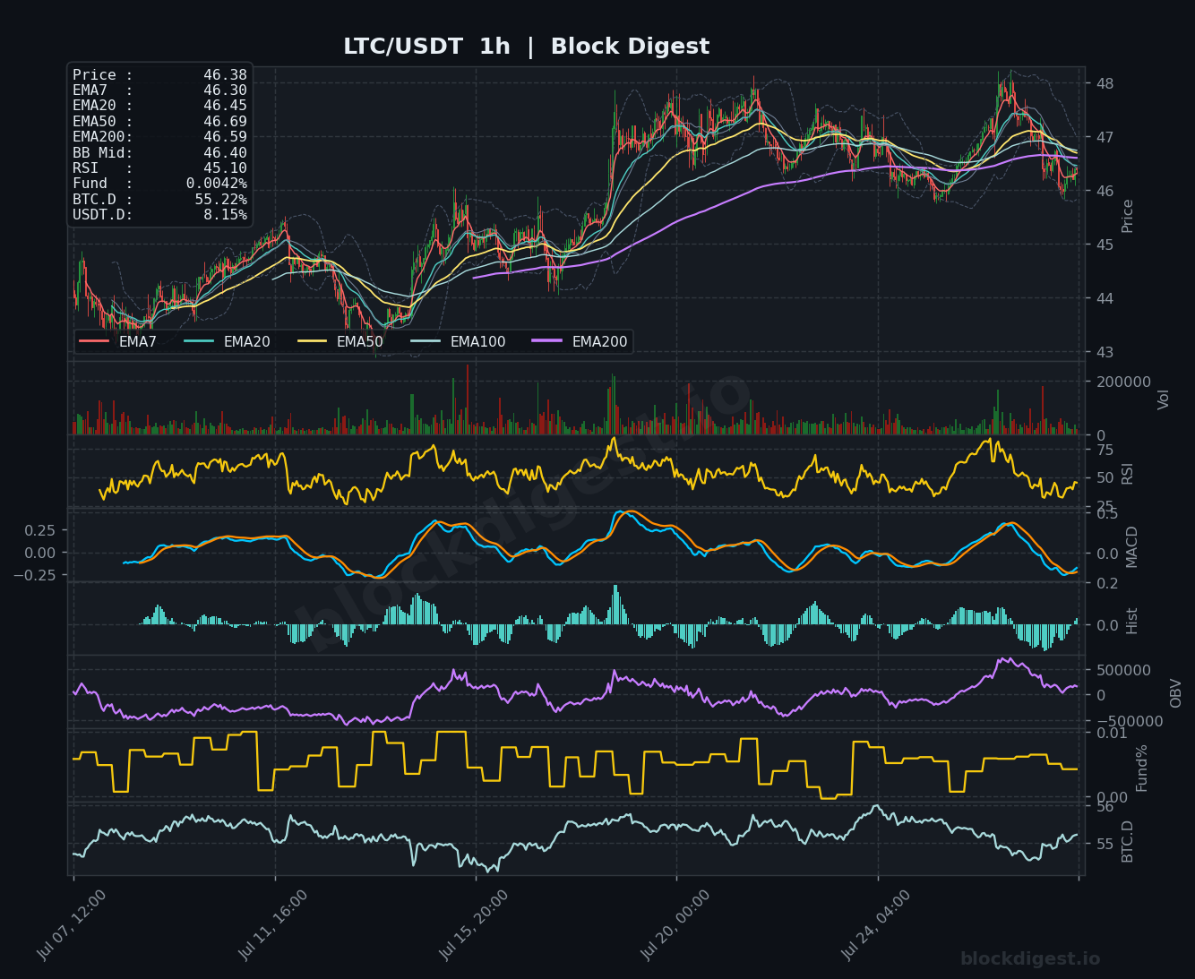Image resolution: width=1195 pixels, height=979 pixels.
Task: Click the EMA7 46.30 stats row
Action: tap(159, 90)
